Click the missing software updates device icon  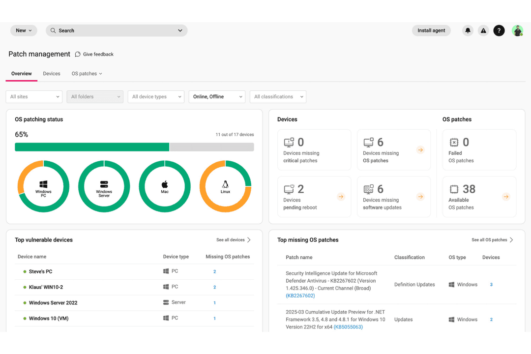[368, 189]
